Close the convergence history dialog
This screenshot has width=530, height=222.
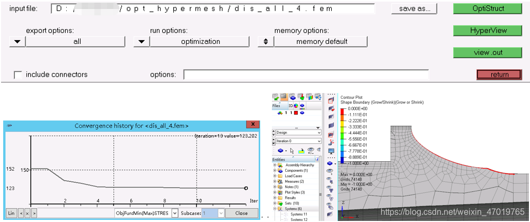(241, 213)
